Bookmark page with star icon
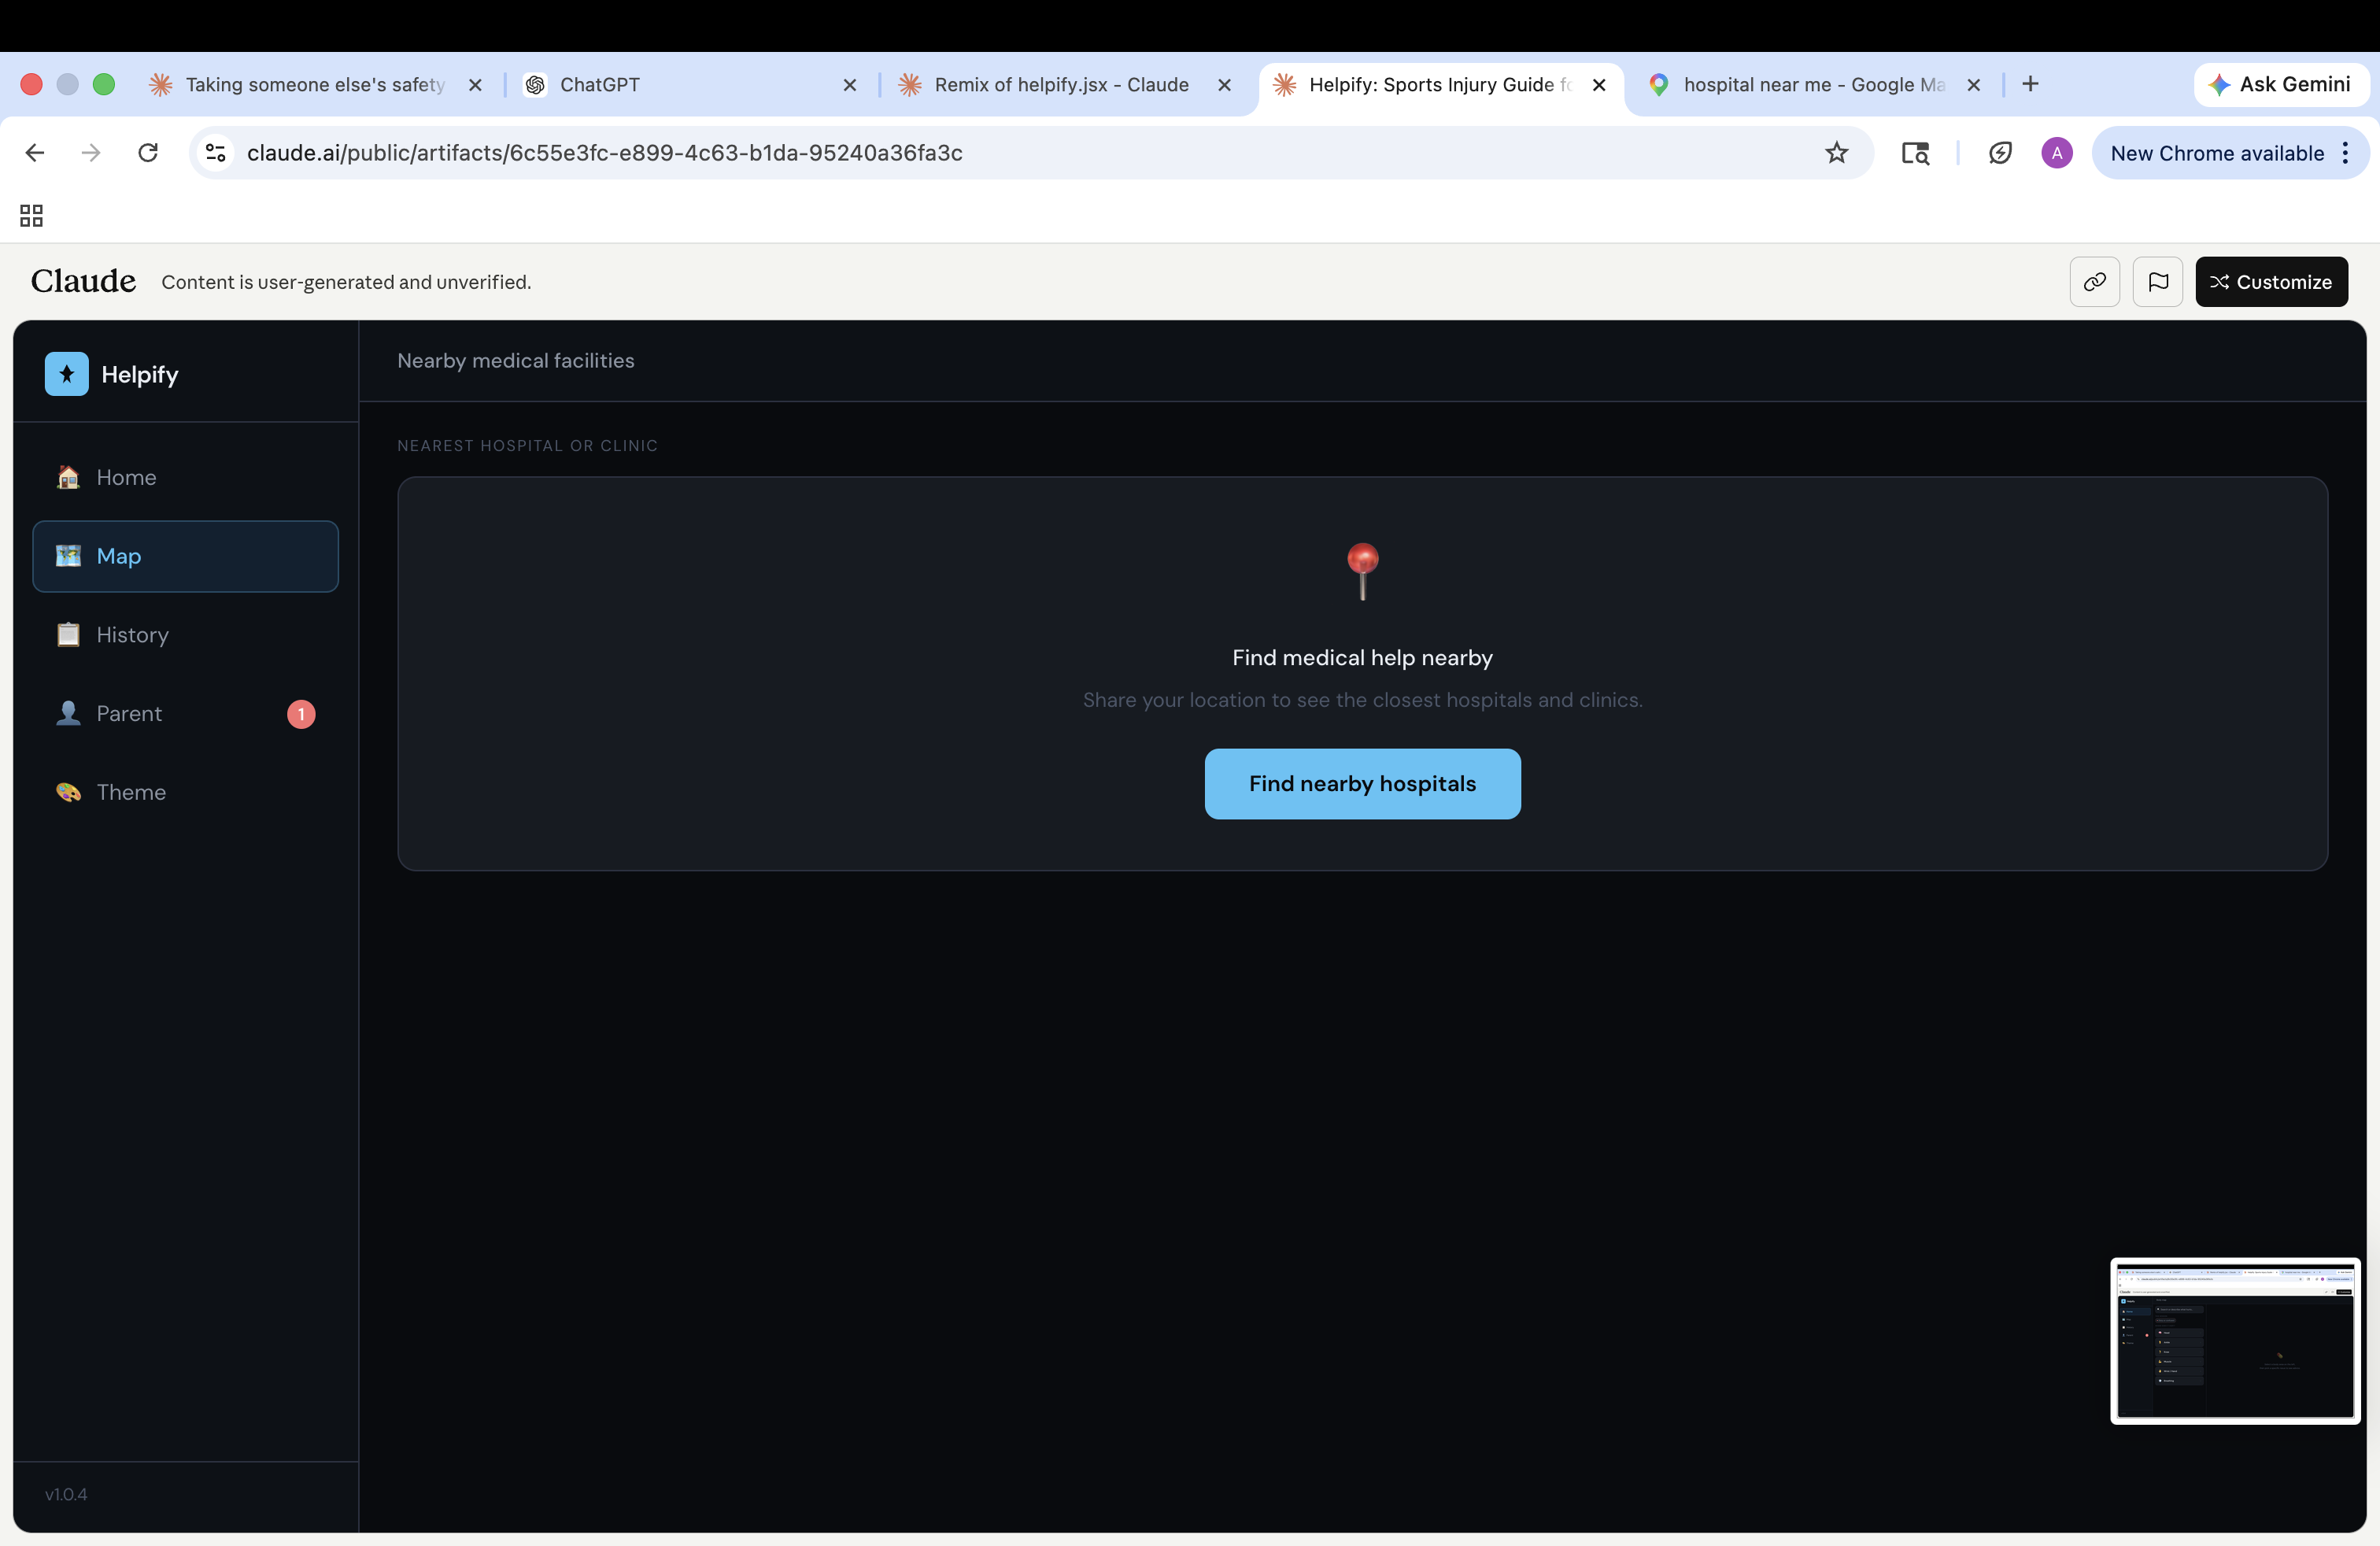 pos(1836,153)
